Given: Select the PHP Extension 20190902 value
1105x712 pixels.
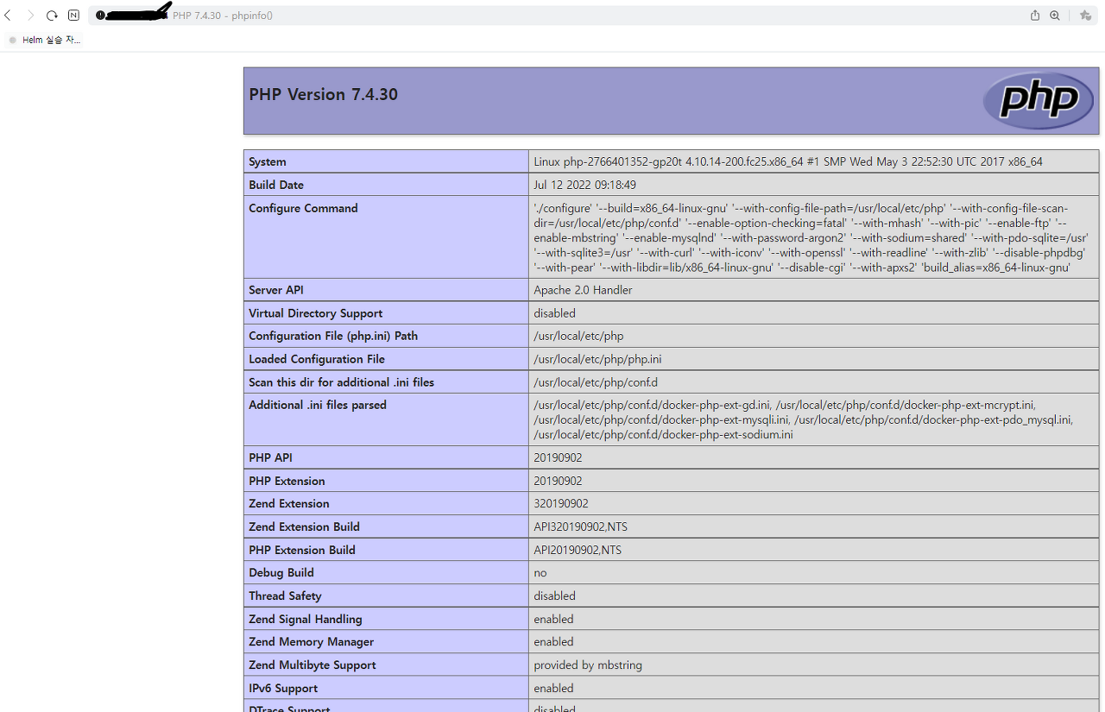Looking at the screenshot, I should [x=558, y=481].
